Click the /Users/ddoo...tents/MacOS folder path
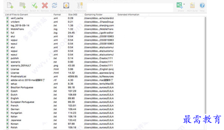This screenshot has width=224, height=130. 99,84
